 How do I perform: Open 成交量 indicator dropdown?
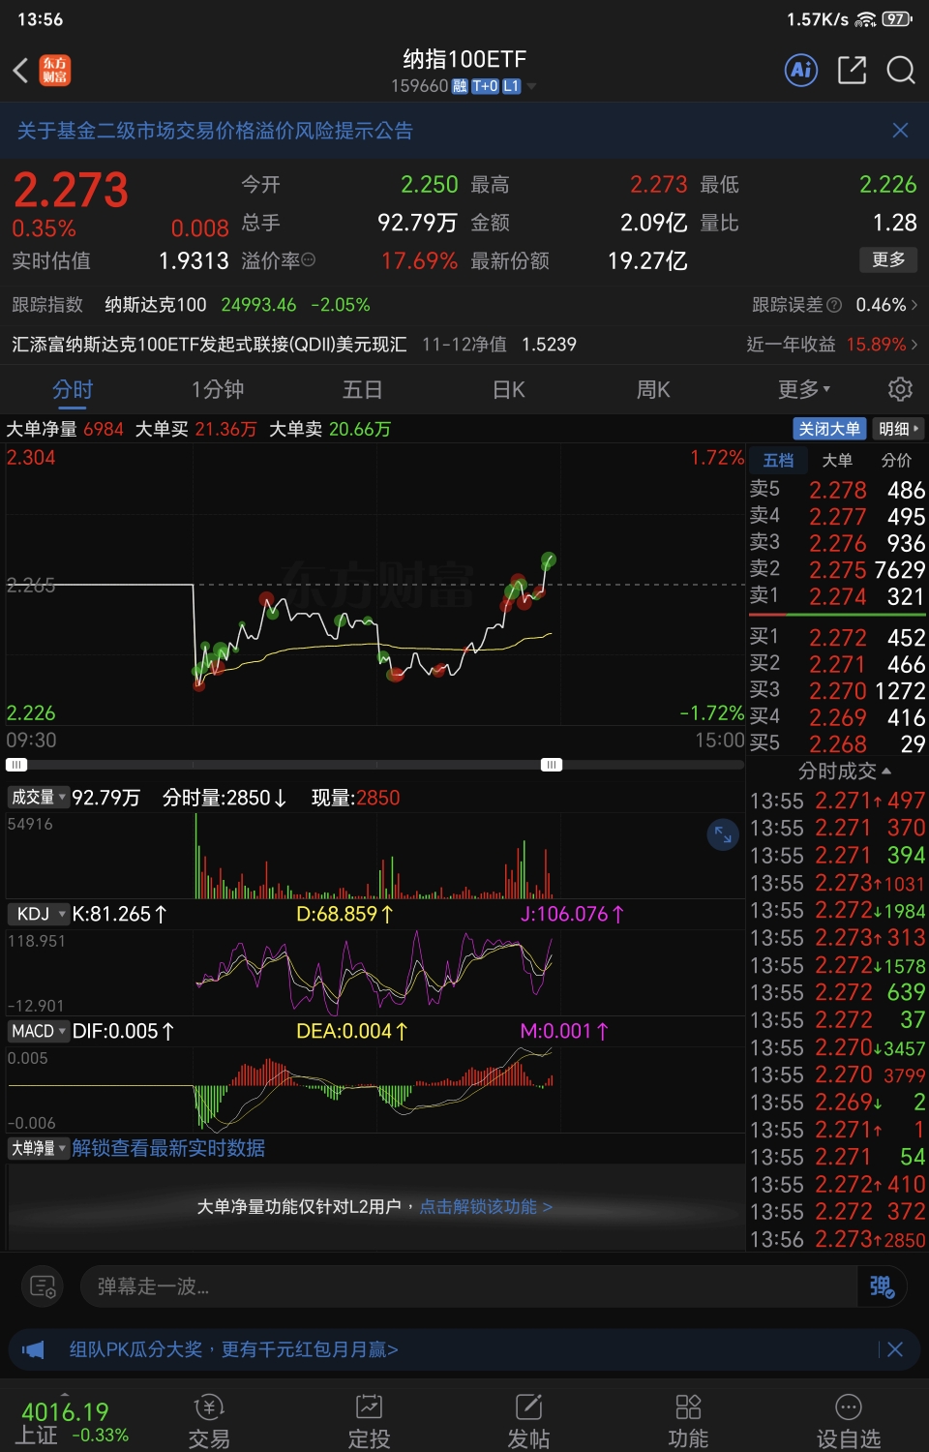(x=38, y=798)
